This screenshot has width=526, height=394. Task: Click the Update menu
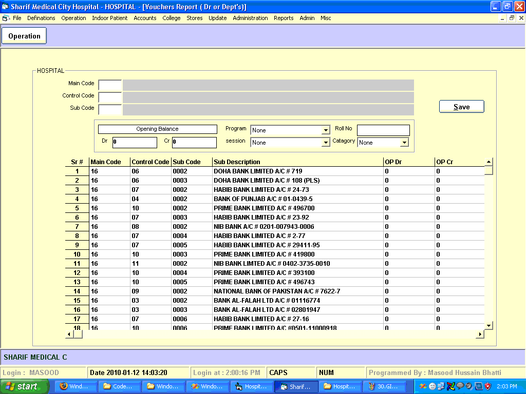[218, 18]
